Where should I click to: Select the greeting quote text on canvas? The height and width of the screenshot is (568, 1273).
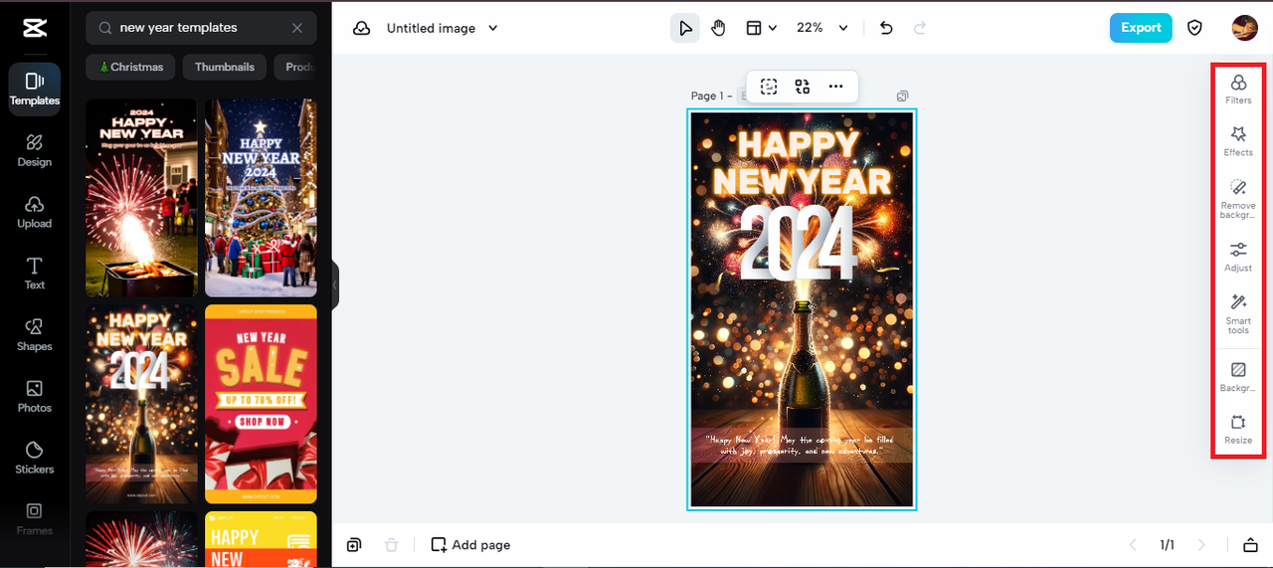800,445
